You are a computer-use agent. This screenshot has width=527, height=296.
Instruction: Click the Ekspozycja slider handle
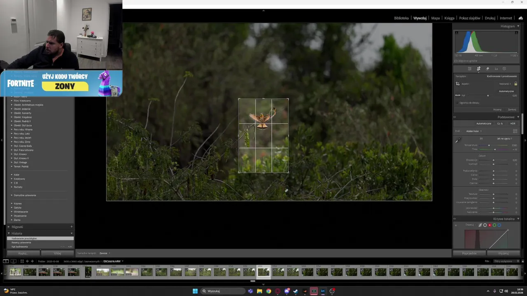(493, 160)
